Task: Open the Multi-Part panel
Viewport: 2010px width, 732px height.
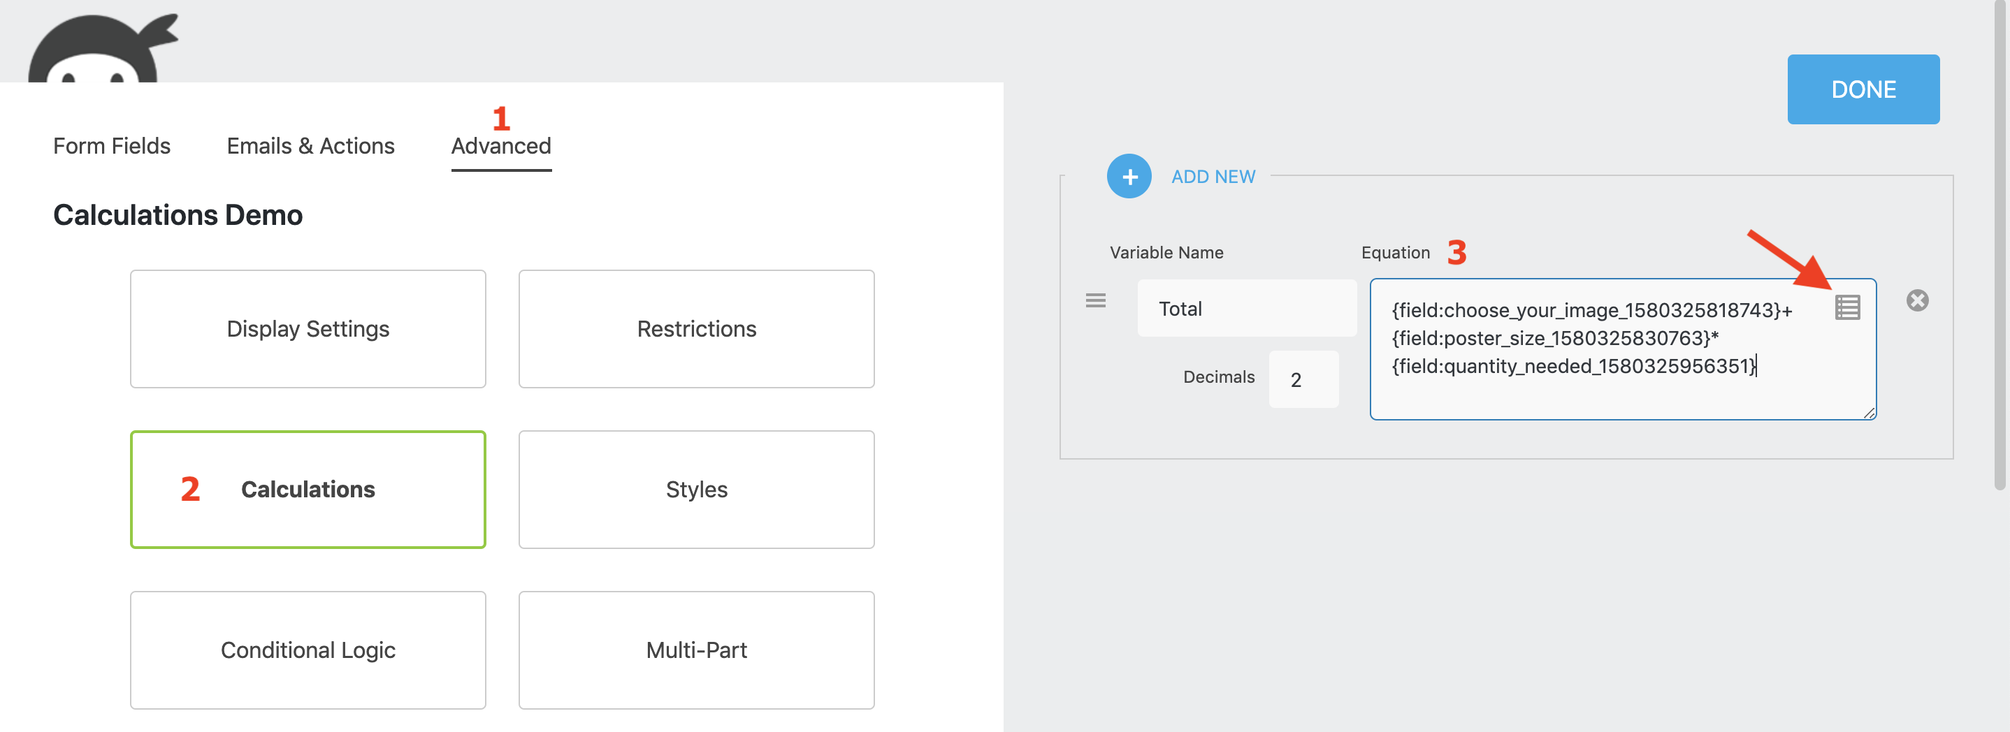Action: pos(696,650)
